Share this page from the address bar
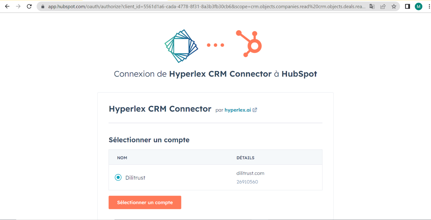Screen dimensions: 431x220 (383, 6)
